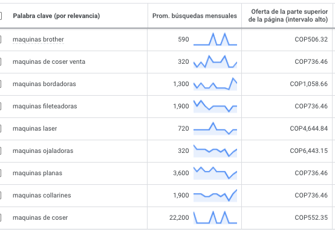Screen dimensions: 335x230
Task: Tick the checkbox for maquinas laser
Action: 1,128
